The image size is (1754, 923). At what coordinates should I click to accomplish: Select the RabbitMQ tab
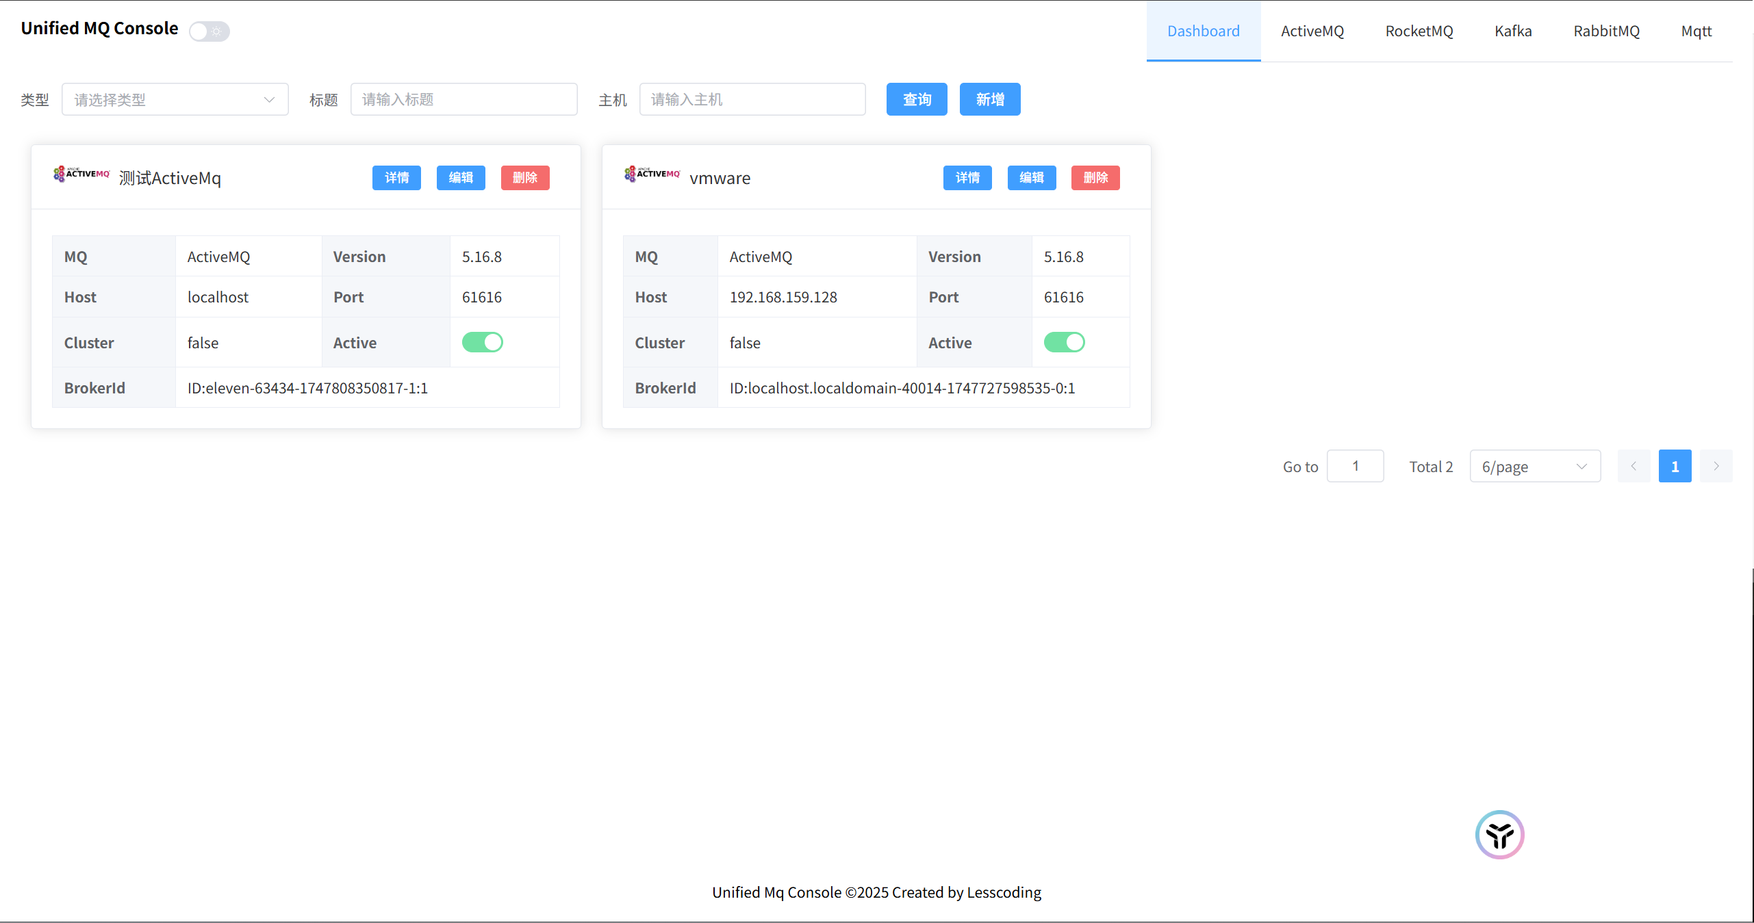(x=1606, y=31)
